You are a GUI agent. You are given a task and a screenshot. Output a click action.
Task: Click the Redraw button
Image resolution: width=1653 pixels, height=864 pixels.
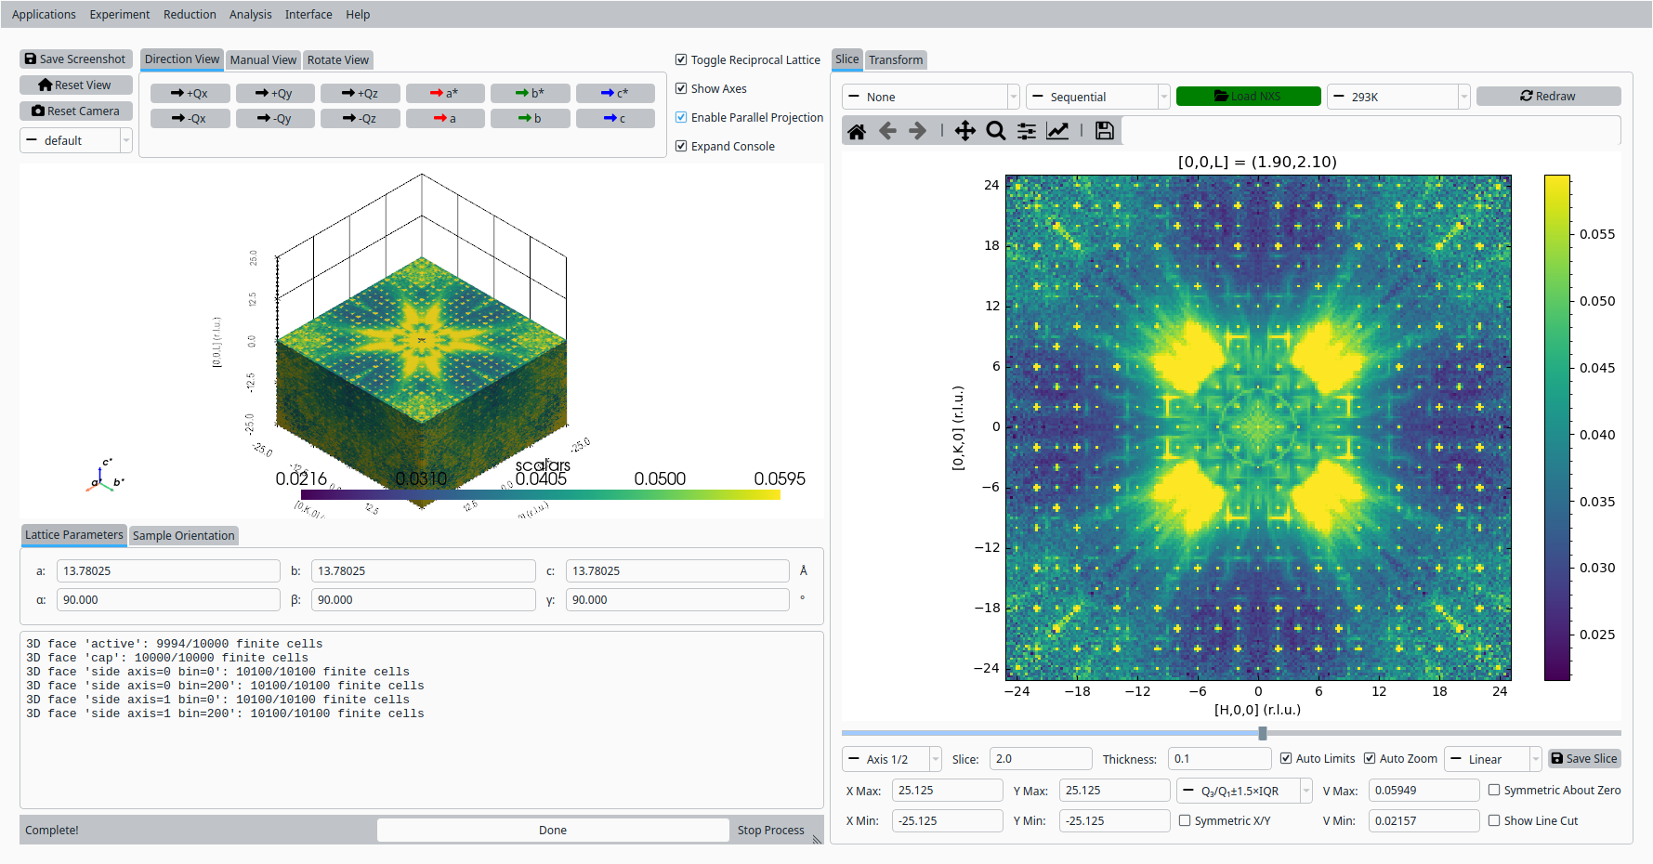(1548, 96)
